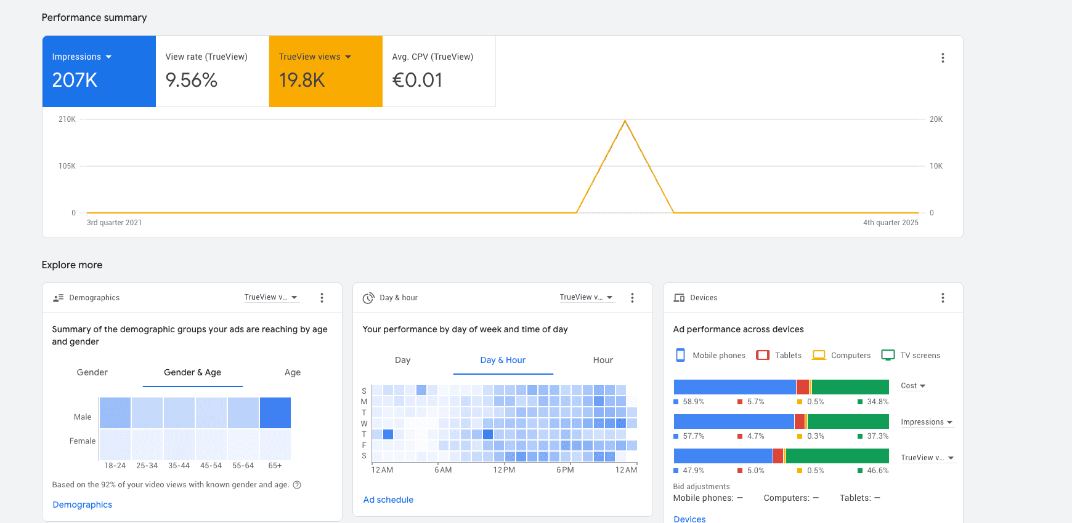Open Devices card three-dot menu
1072x523 pixels.
coord(943,298)
